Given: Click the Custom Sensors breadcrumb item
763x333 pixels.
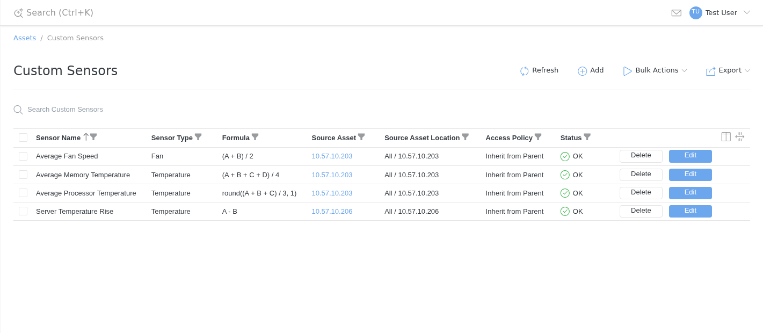Looking at the screenshot, I should pyautogui.click(x=75, y=38).
